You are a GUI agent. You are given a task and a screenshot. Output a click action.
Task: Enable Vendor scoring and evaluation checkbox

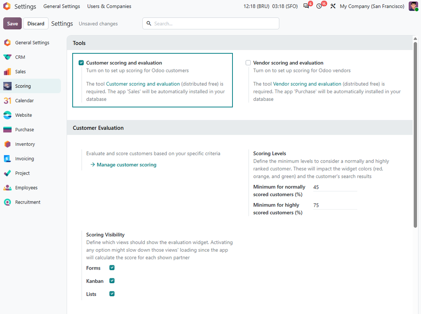[248, 63]
